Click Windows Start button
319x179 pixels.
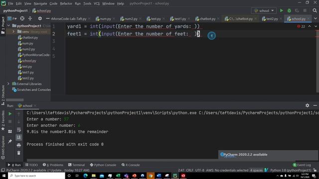[4, 176]
